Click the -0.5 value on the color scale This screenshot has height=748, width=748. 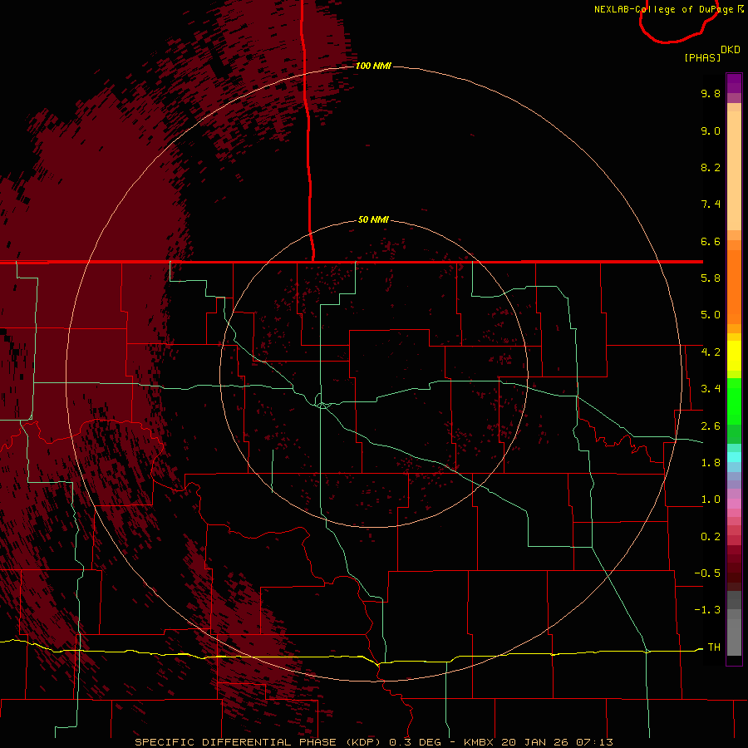pyautogui.click(x=707, y=573)
